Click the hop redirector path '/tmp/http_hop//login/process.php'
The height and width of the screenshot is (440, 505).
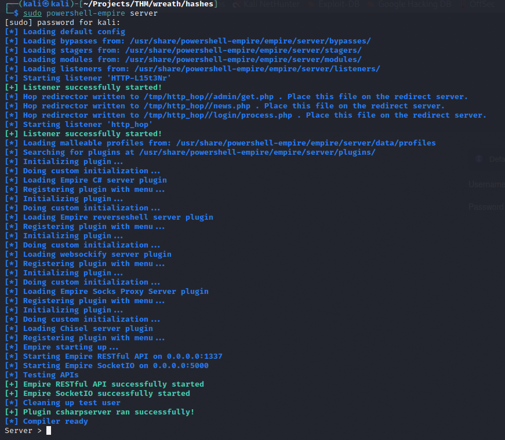click(x=218, y=115)
